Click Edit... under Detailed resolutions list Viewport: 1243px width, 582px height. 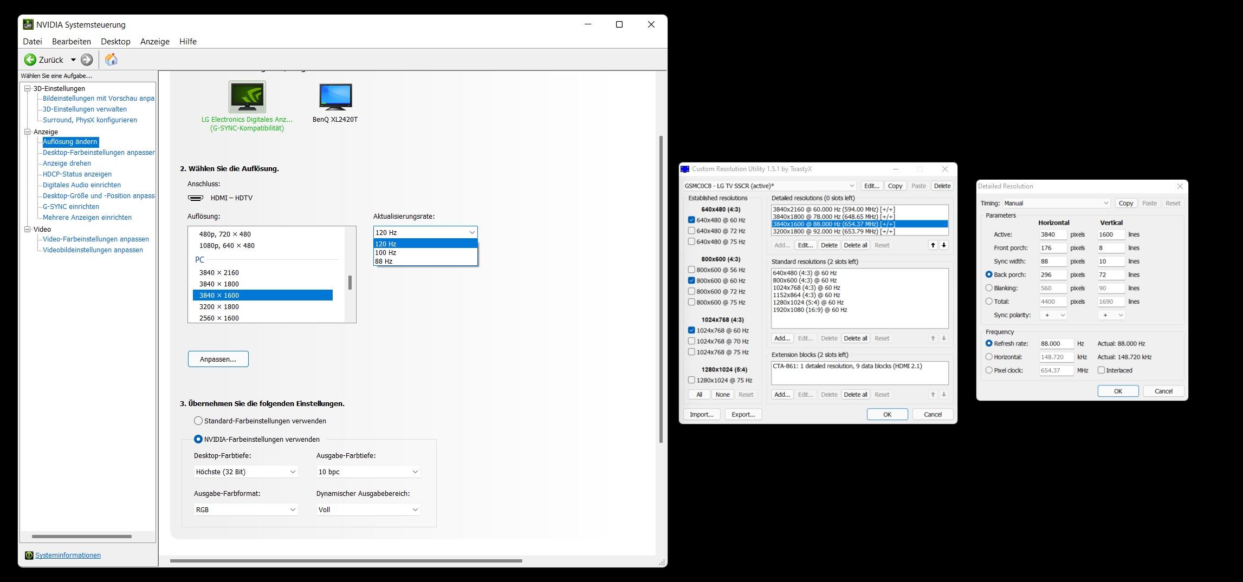805,245
